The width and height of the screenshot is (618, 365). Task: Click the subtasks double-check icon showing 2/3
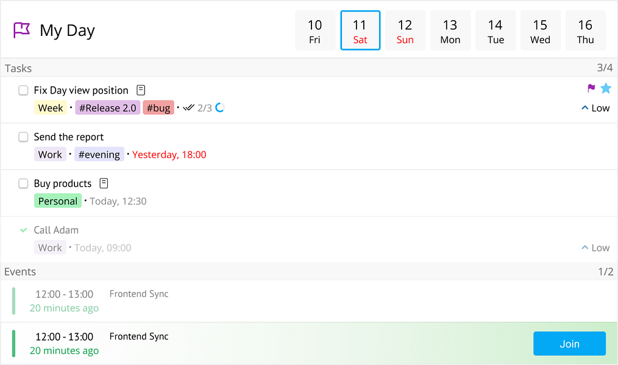click(x=189, y=108)
